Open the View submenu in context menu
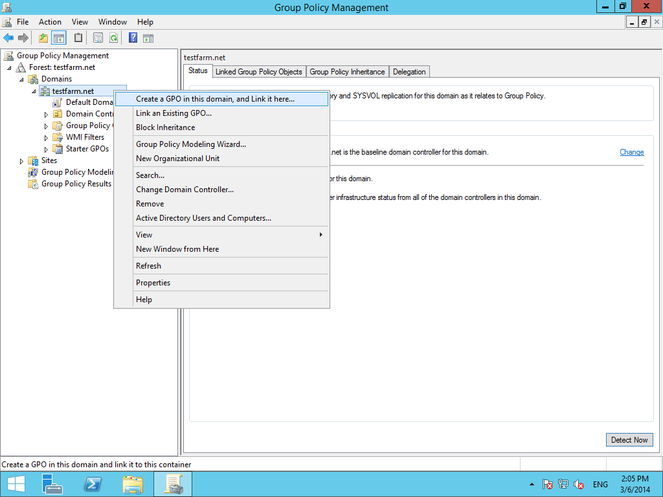Viewport: 663px width, 497px height. tap(221, 234)
